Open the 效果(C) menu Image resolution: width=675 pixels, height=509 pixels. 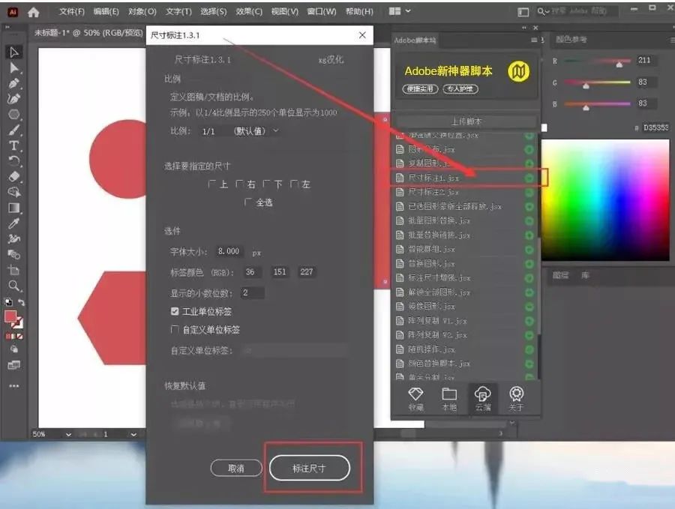click(x=249, y=12)
